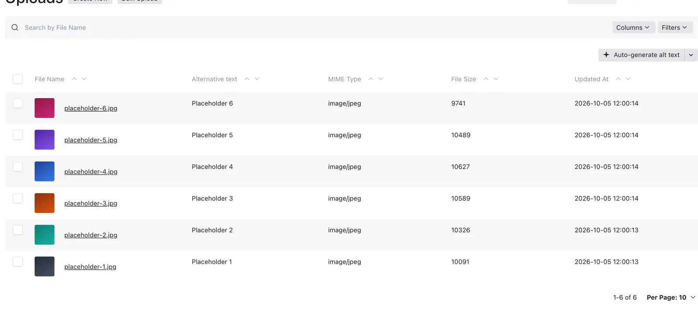The width and height of the screenshot is (698, 322).
Task: Click the teal placeholder-2 thumbnail
Action: click(44, 235)
